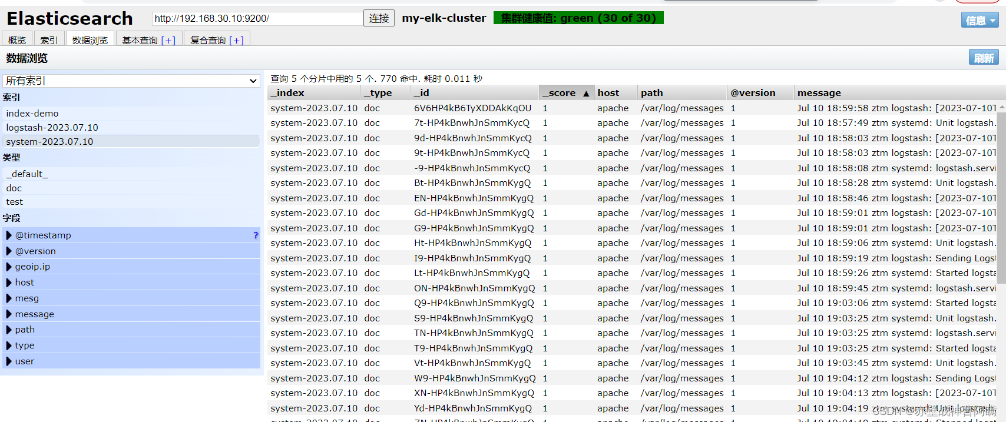
Task: Click the 刷新 refresh button
Action: [x=984, y=58]
